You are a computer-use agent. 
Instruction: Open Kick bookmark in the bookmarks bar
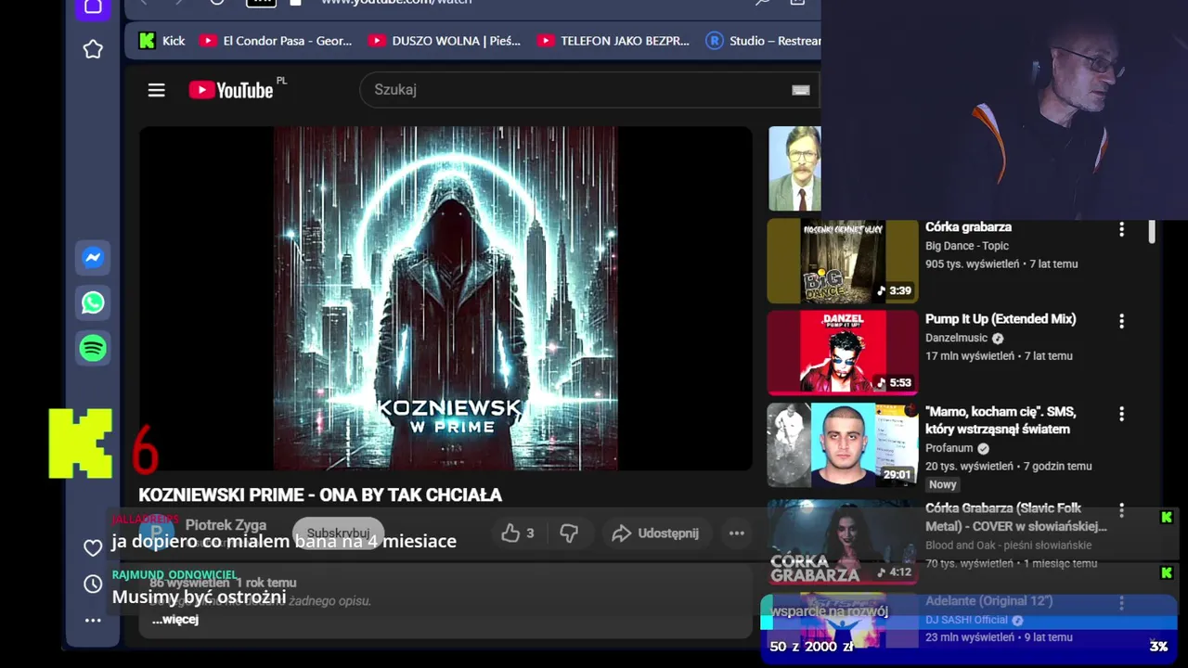click(x=162, y=41)
